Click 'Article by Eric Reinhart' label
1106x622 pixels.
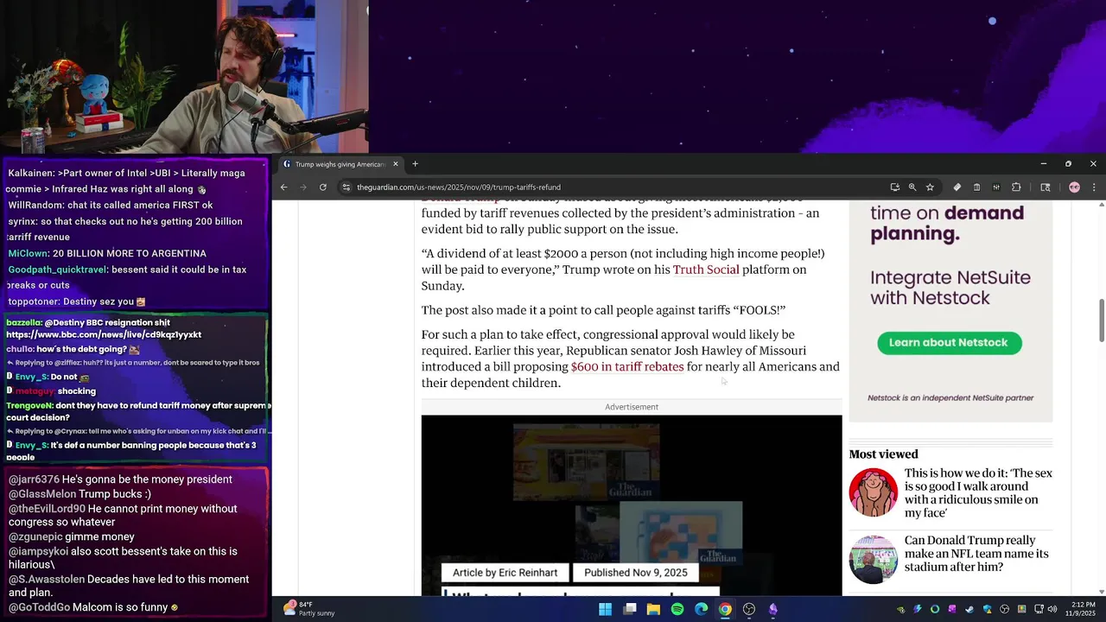pyautogui.click(x=505, y=572)
